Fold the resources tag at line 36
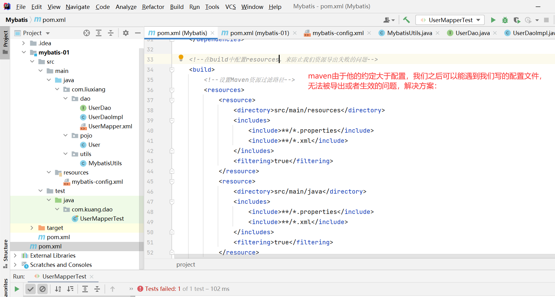 [172, 90]
